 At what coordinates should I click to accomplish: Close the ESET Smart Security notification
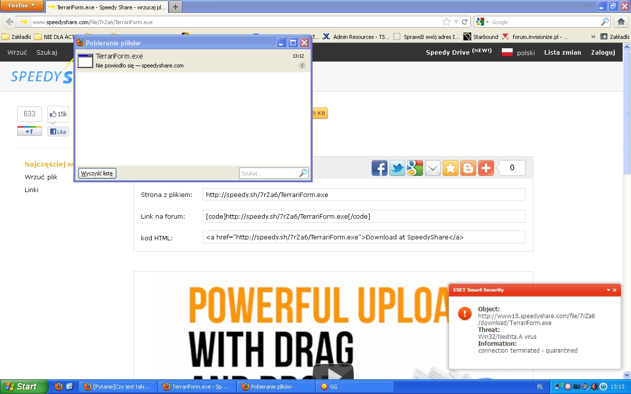tap(615, 290)
